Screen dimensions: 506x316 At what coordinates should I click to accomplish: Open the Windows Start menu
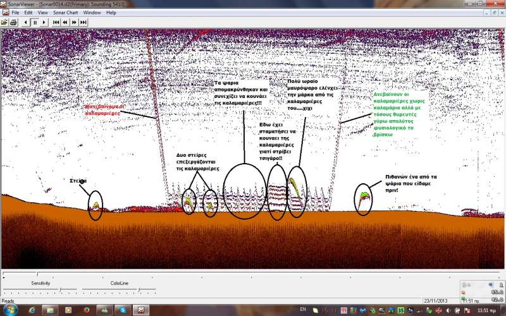(x=9, y=310)
